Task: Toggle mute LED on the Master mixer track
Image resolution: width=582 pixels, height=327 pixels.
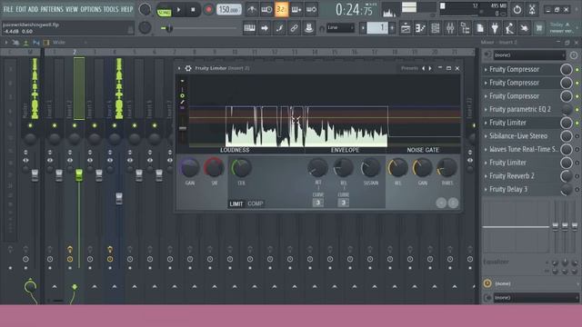Action: tap(30, 125)
